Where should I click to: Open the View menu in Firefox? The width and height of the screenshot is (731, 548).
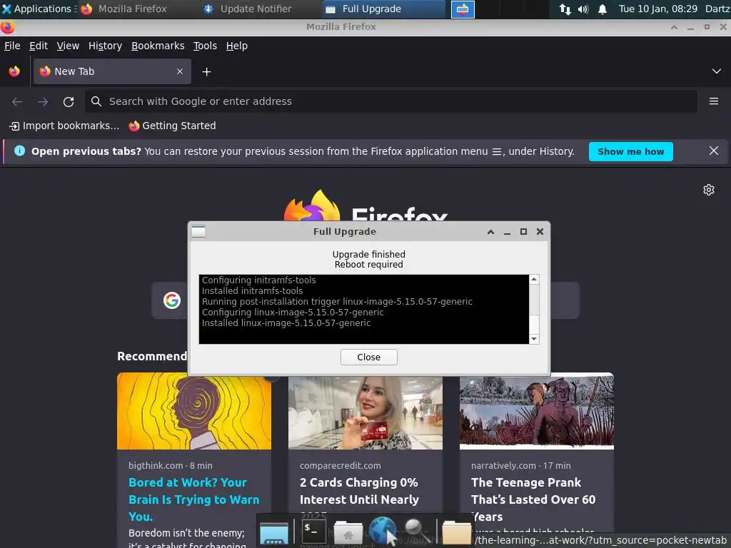pyautogui.click(x=68, y=46)
